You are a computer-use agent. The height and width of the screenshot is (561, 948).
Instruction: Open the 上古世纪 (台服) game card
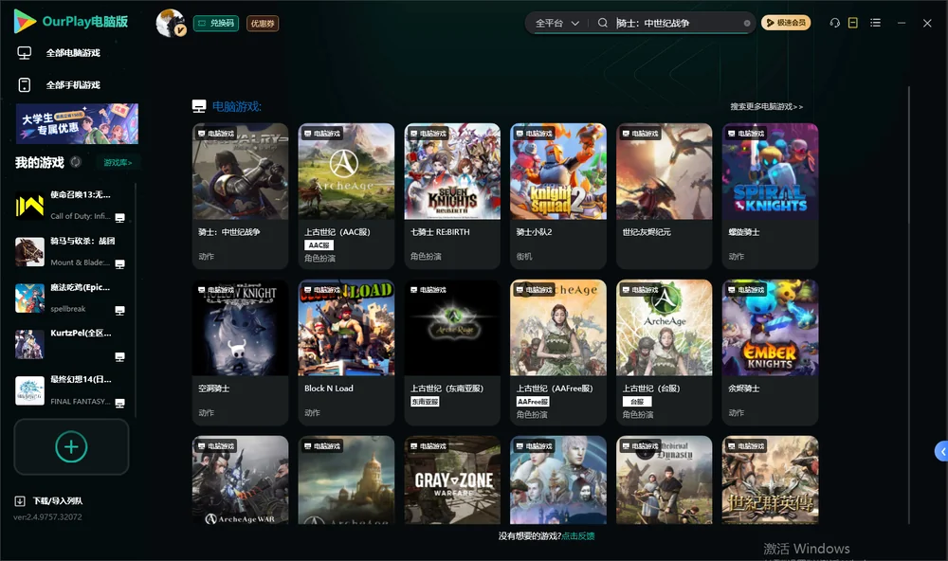click(x=664, y=353)
